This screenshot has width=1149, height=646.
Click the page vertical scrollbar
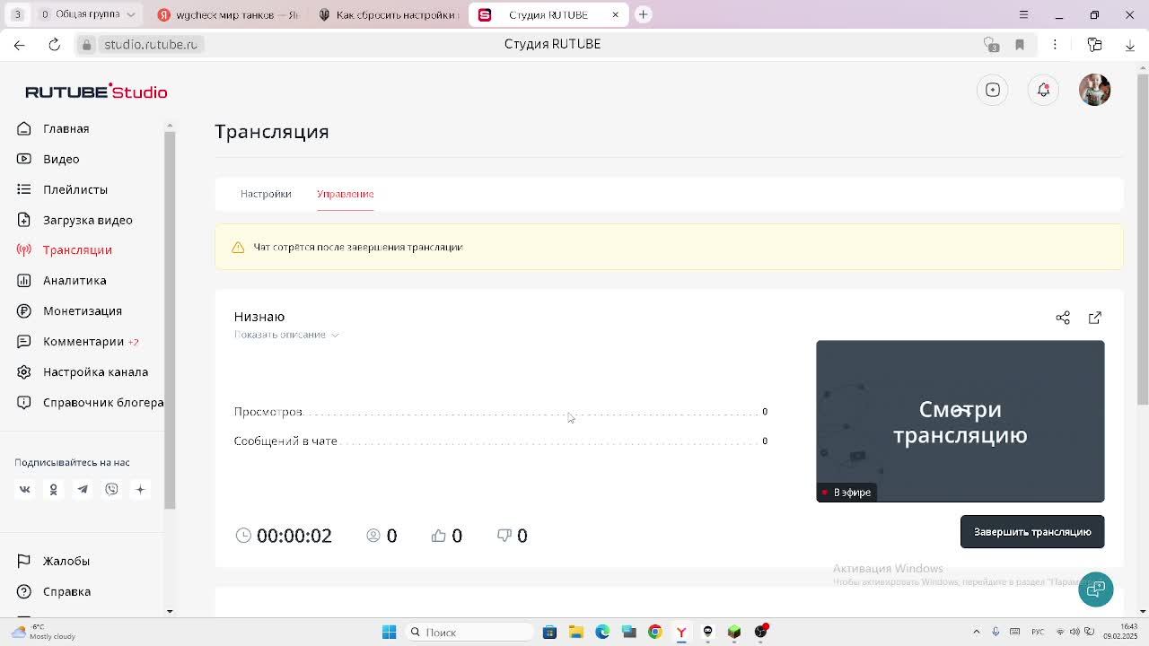coord(1142,238)
